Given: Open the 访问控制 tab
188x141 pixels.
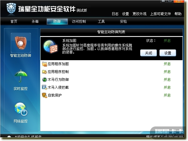Looking at the screenshot, I should tap(79, 22).
